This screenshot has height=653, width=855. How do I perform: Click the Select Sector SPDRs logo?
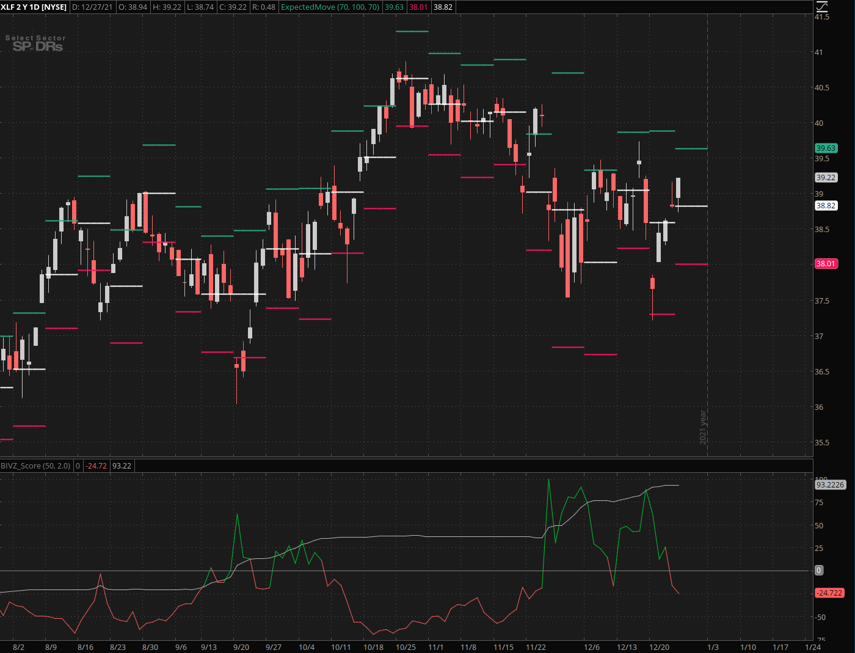pyautogui.click(x=35, y=43)
